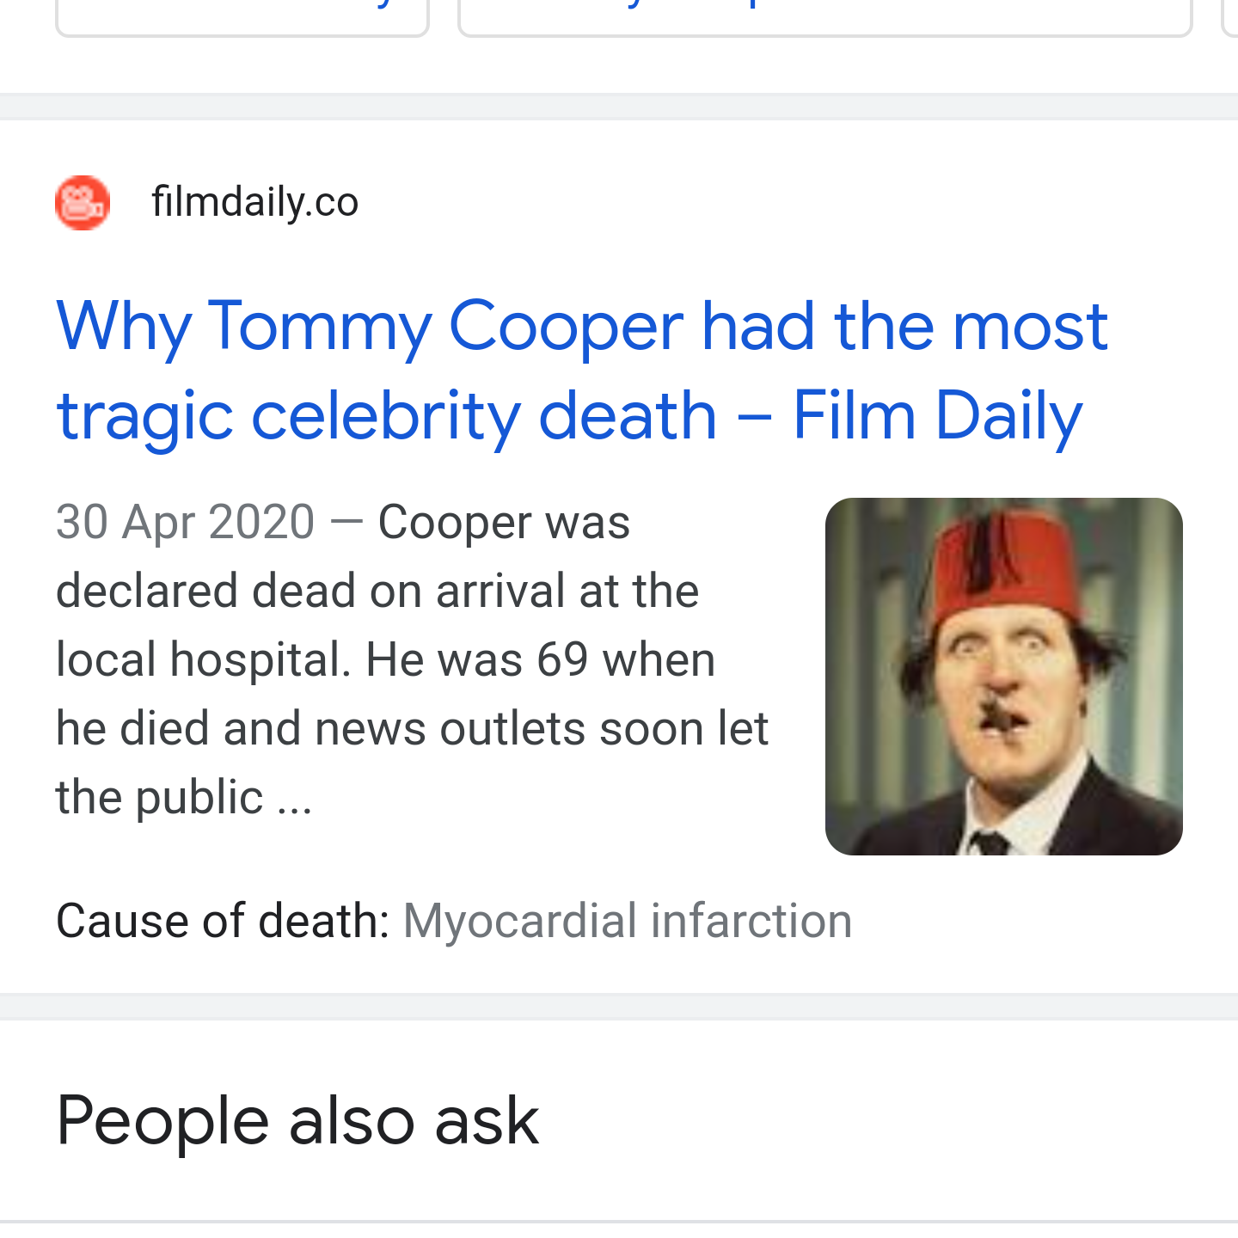The image size is (1238, 1238).
Task: Tap the cut-off chip at top-right edge
Action: pyautogui.click(x=1230, y=17)
